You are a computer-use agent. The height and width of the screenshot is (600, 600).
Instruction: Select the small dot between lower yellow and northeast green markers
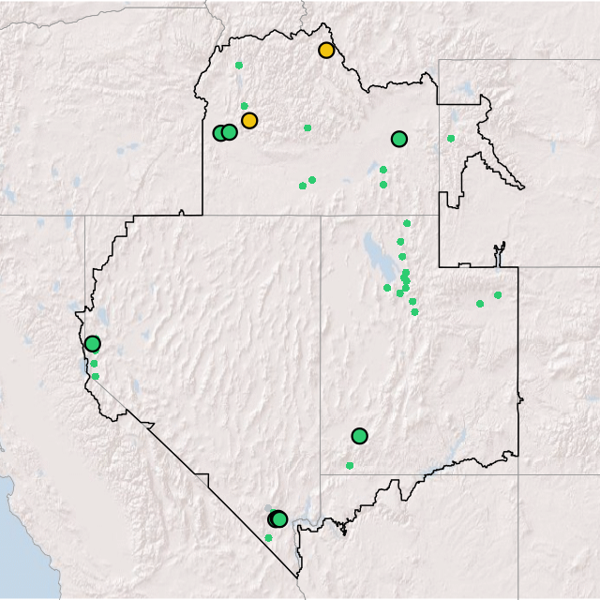[x=307, y=127]
